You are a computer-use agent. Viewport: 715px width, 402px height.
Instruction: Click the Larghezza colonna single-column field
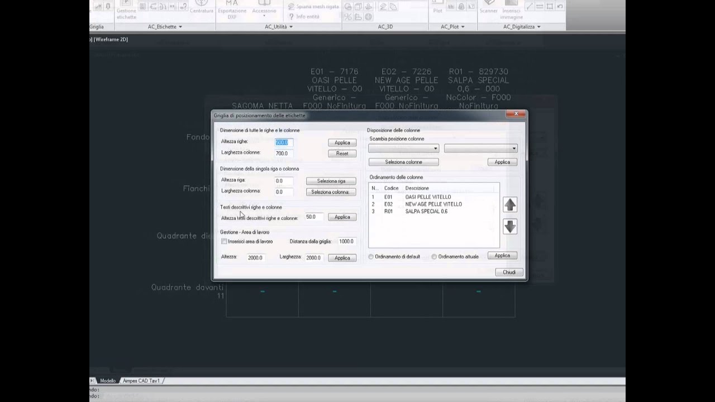pyautogui.click(x=284, y=192)
